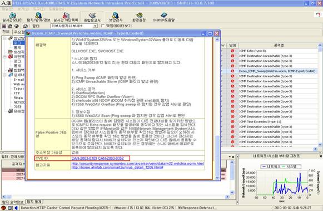
Task: Click the popup scrollbar's down arrow
Action: tap(217, 178)
